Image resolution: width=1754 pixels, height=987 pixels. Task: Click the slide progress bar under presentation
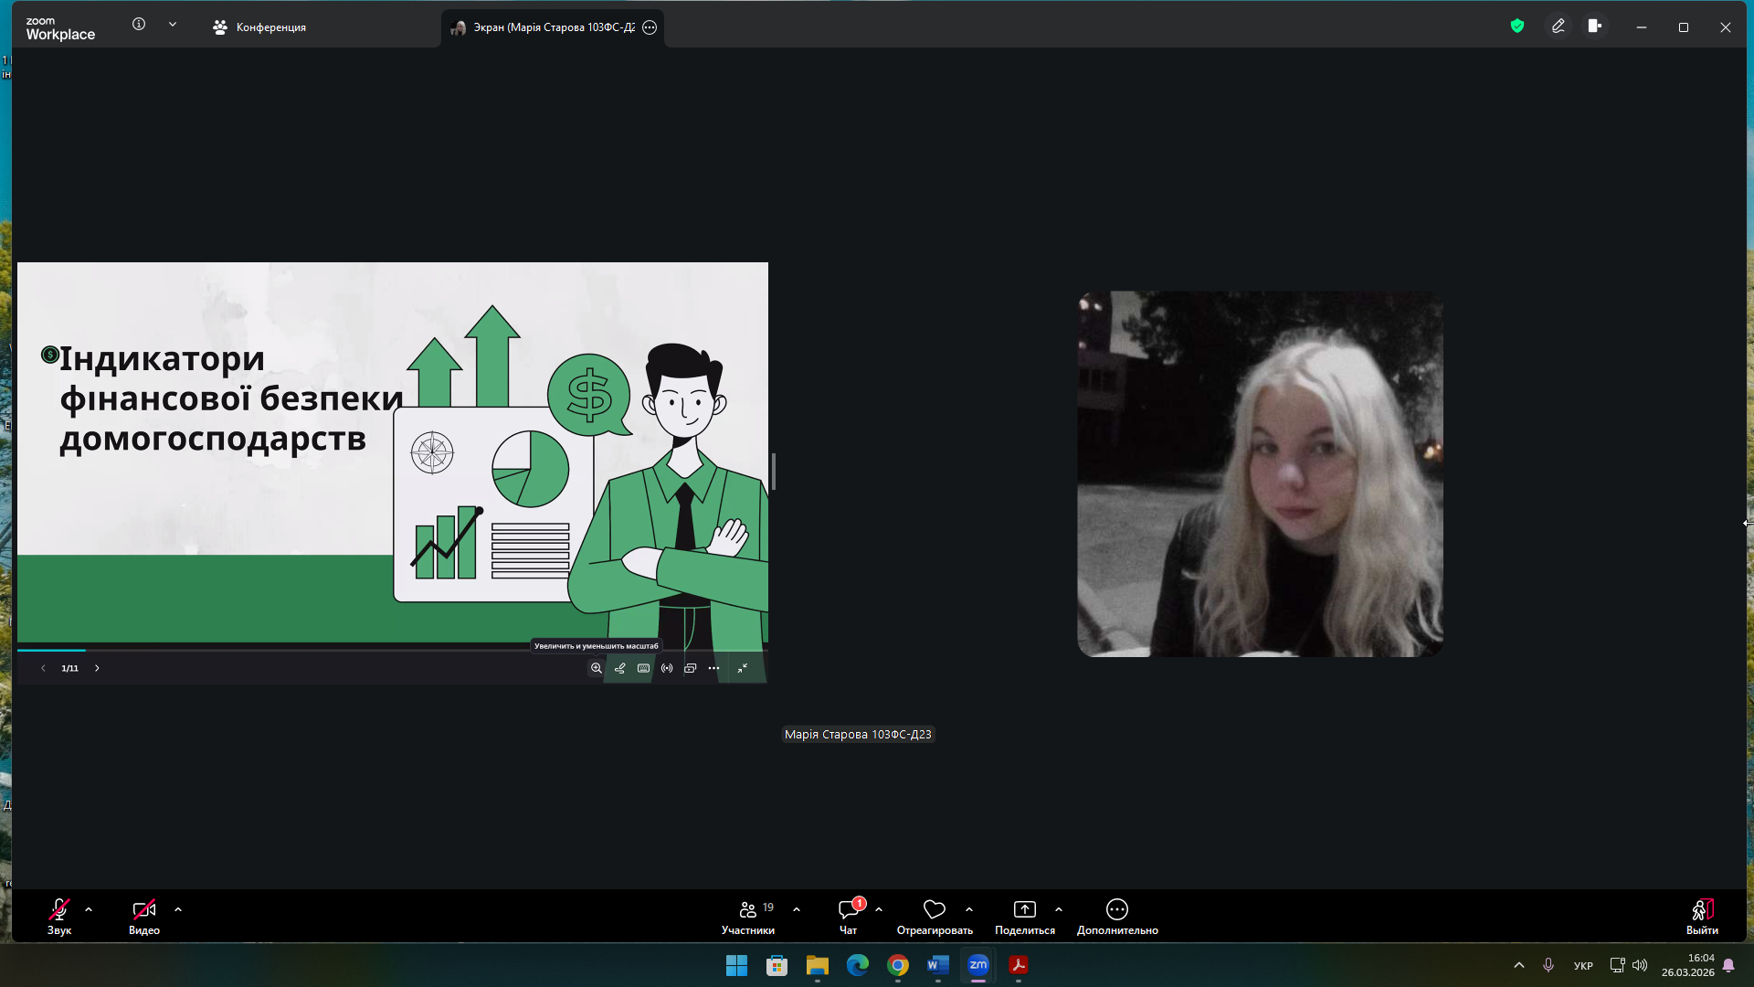click(393, 650)
